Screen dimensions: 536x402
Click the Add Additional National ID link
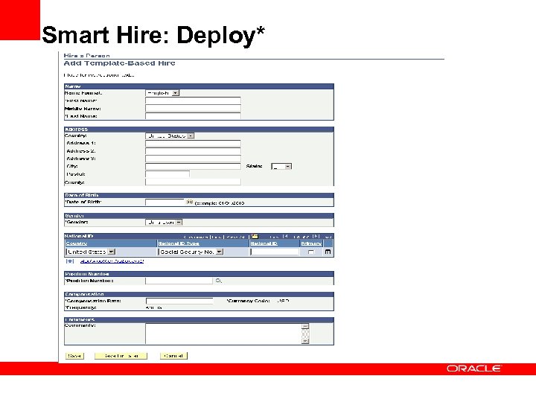pyautogui.click(x=112, y=261)
